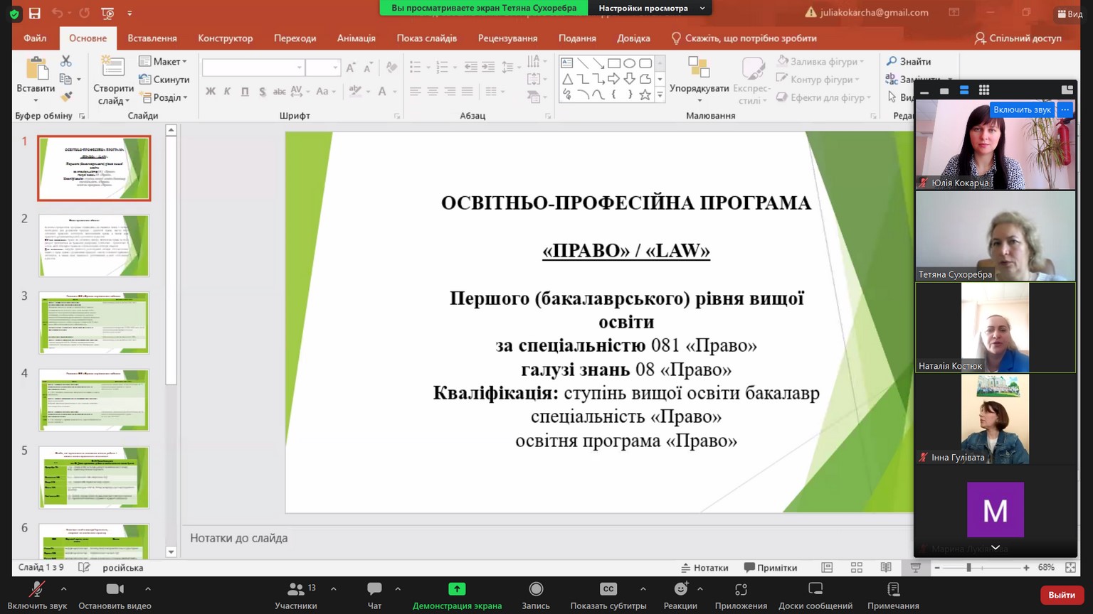Adjust the zoom slider in status bar
Image resolution: width=1093 pixels, height=614 pixels.
[x=968, y=568]
